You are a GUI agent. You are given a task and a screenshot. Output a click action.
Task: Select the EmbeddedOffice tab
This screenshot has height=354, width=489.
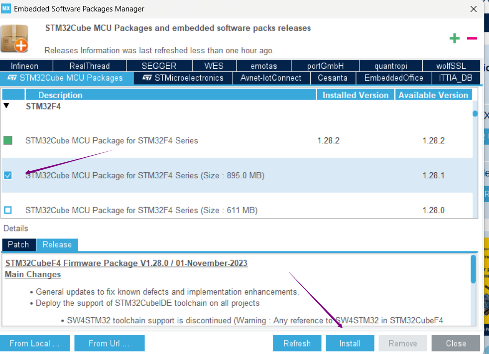point(394,78)
